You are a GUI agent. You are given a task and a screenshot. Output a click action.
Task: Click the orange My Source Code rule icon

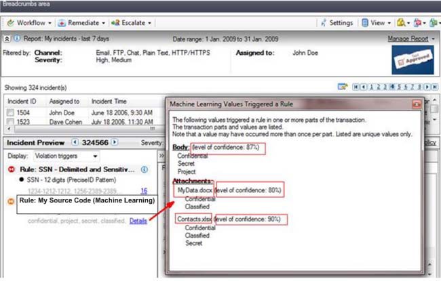pyautogui.click(x=11, y=201)
